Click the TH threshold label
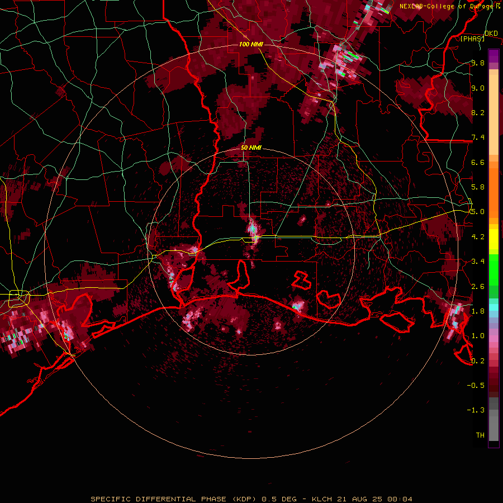503x503 pixels. 480,435
